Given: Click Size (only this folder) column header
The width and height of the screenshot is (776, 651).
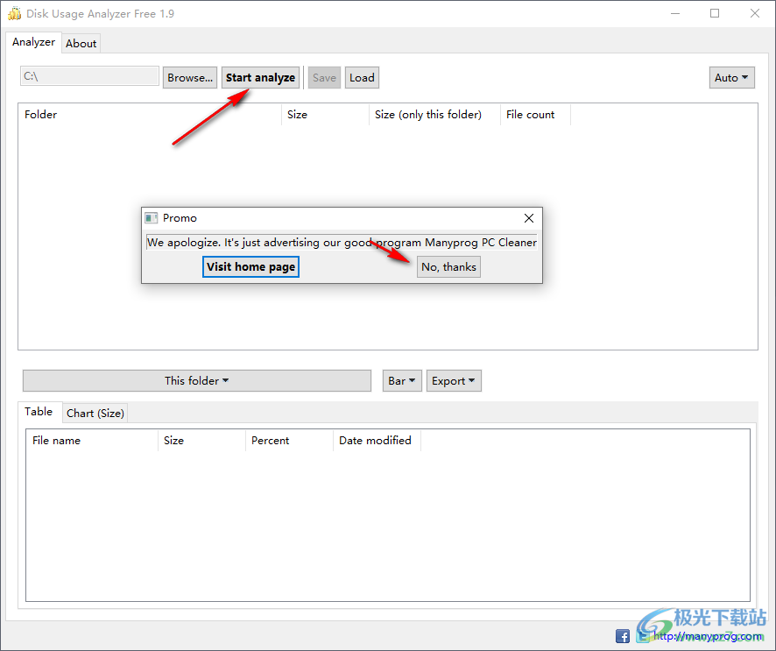Looking at the screenshot, I should click(x=434, y=115).
